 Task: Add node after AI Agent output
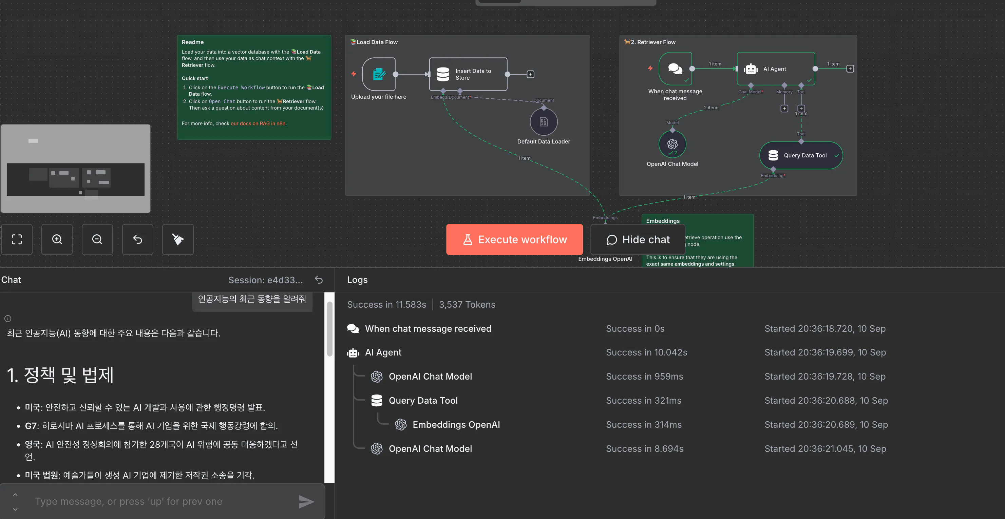pyautogui.click(x=850, y=69)
